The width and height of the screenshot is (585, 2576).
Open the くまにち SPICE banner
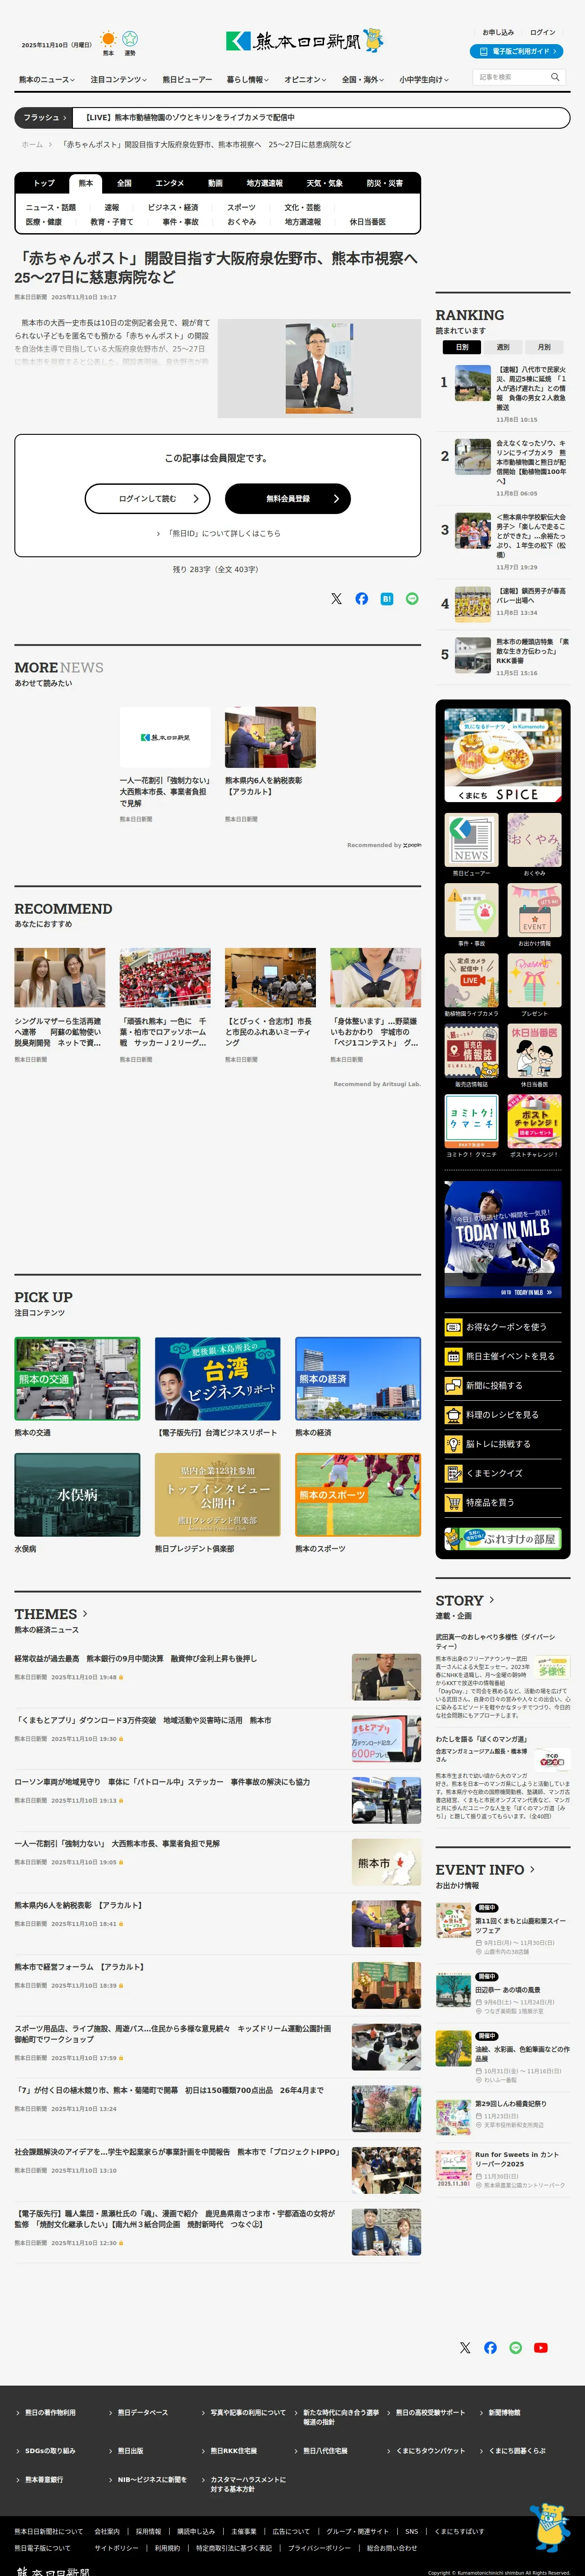point(503,755)
